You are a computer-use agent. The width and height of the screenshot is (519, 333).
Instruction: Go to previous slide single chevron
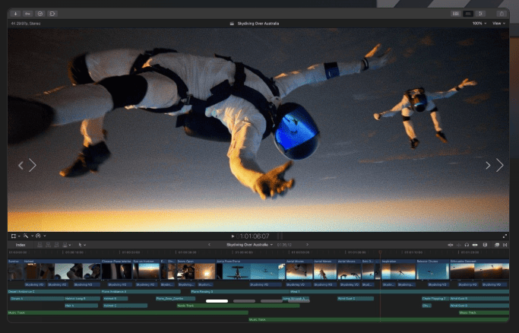[x=21, y=165]
